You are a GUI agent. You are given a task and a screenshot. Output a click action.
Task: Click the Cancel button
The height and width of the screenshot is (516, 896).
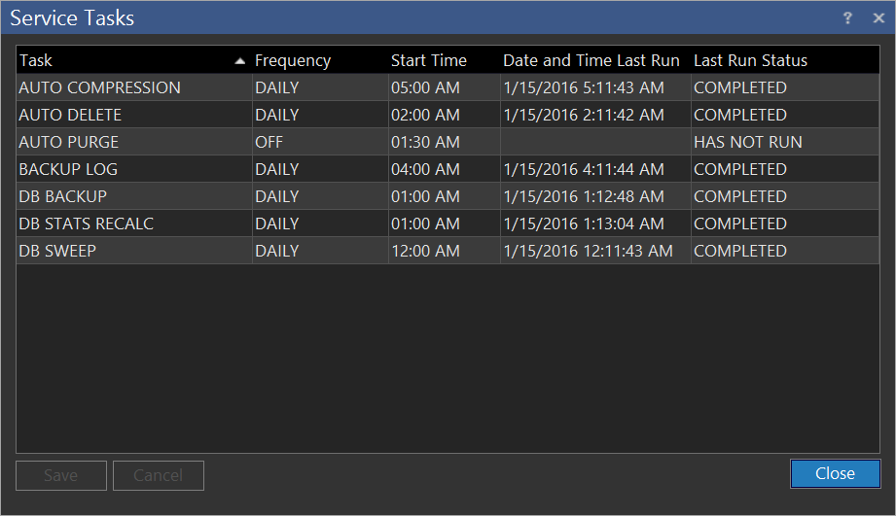tap(158, 475)
